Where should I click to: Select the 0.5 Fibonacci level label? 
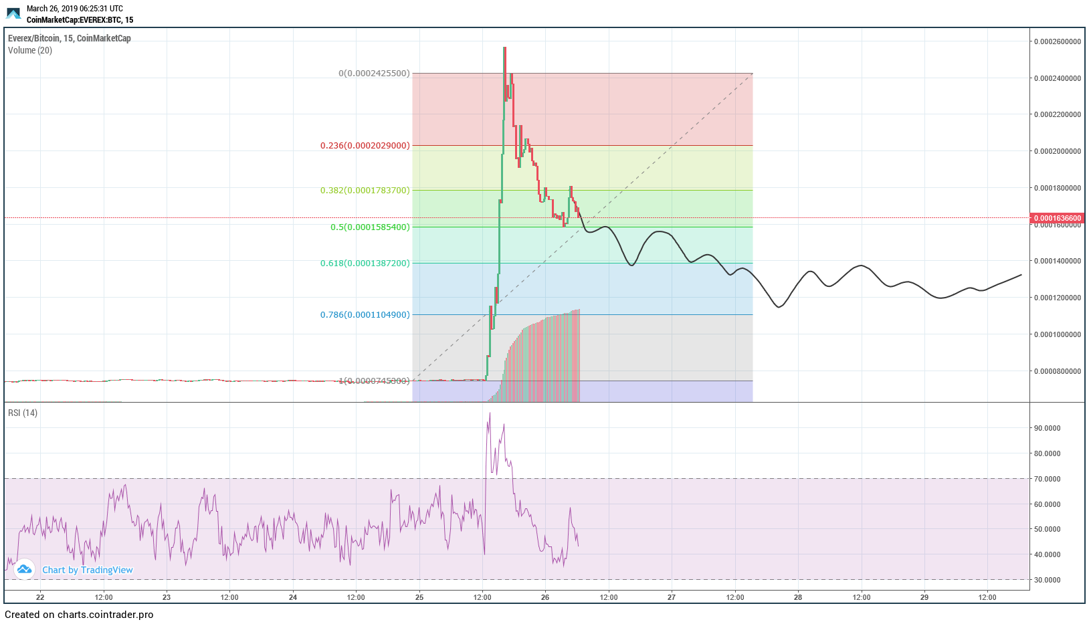(370, 227)
